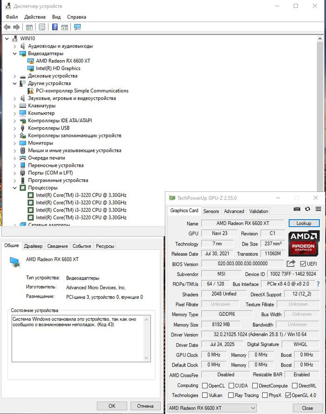The width and height of the screenshot is (326, 414).
Task: Toggle the OpenGL 4.0 checkbox
Action: [288, 395]
